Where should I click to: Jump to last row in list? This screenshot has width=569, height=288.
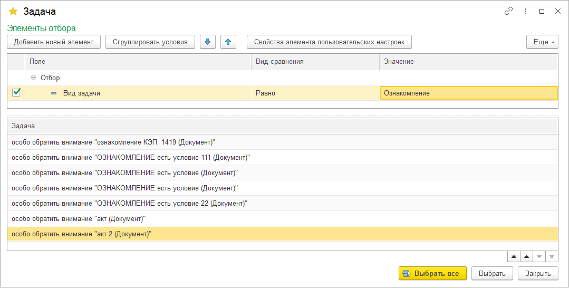pos(552,257)
